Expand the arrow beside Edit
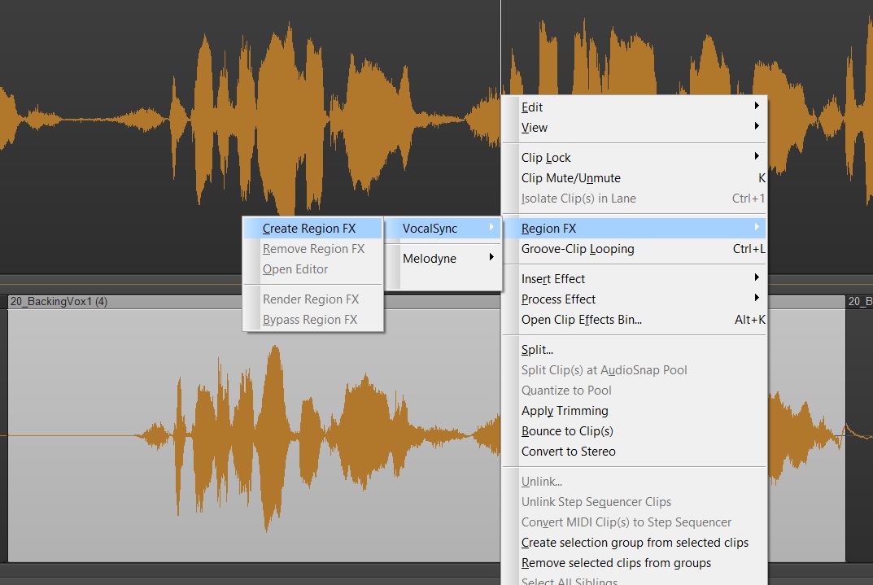Viewport: 873px width, 585px height. [x=757, y=106]
